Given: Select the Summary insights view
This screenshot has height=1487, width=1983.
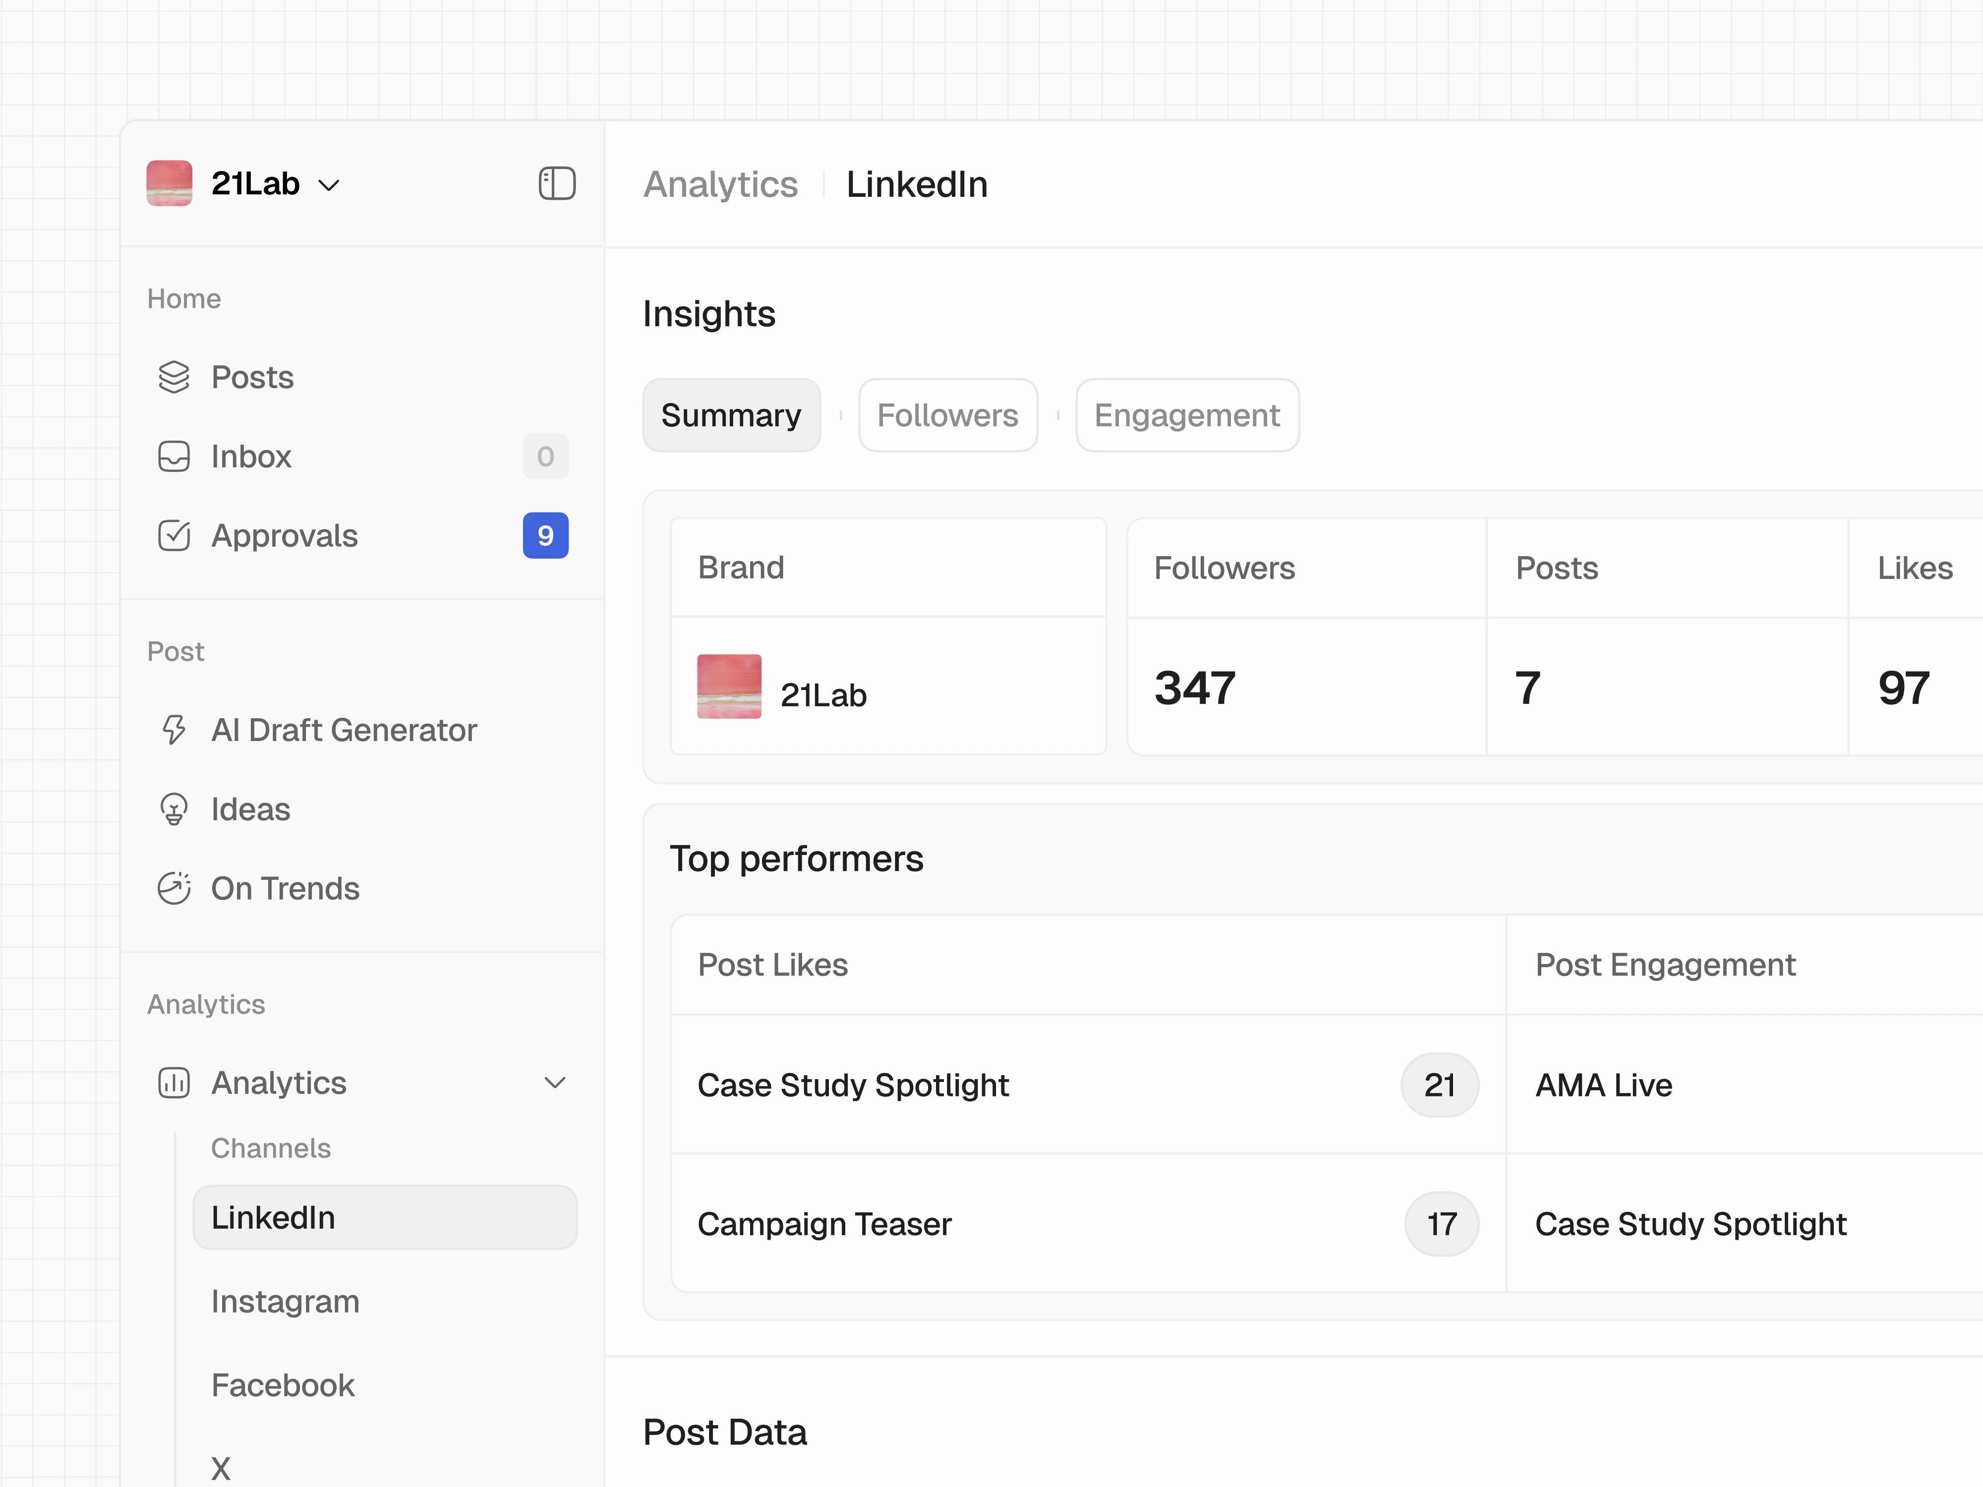Looking at the screenshot, I should (732, 414).
